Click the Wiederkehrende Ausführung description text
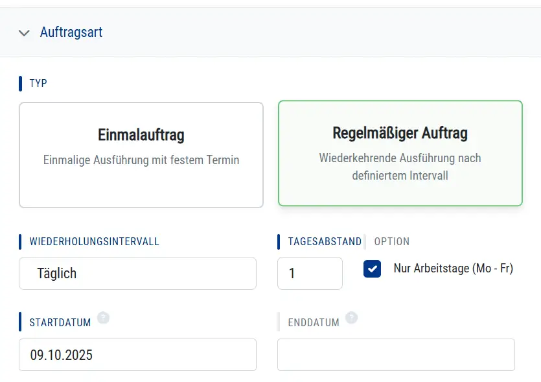Viewport: 541px width, 382px height. coord(400,166)
